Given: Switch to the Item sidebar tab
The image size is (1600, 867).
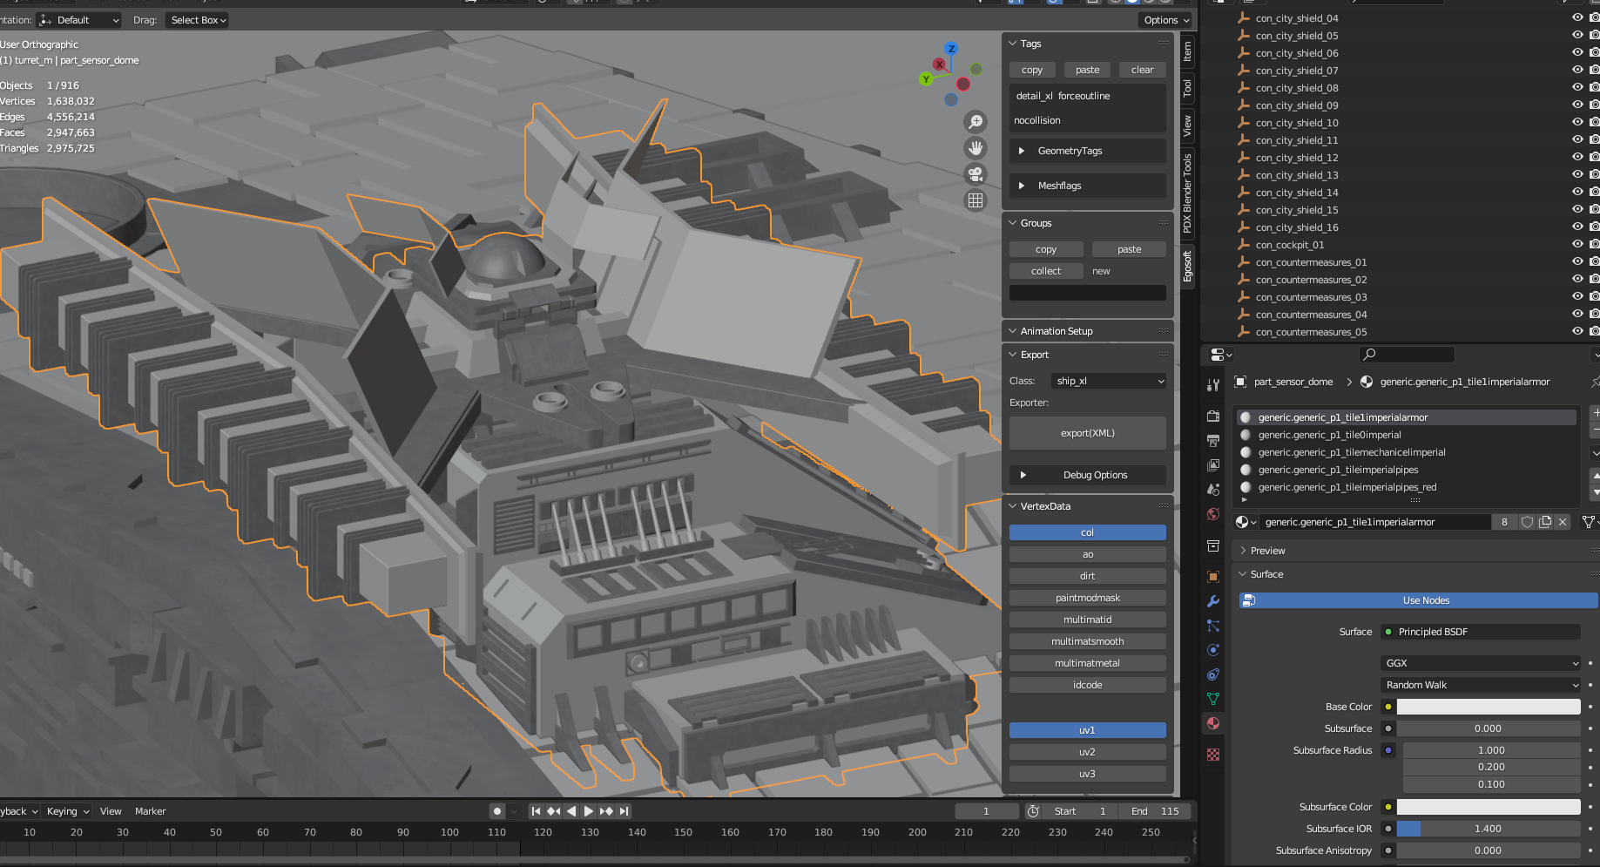Looking at the screenshot, I should coord(1187,51).
